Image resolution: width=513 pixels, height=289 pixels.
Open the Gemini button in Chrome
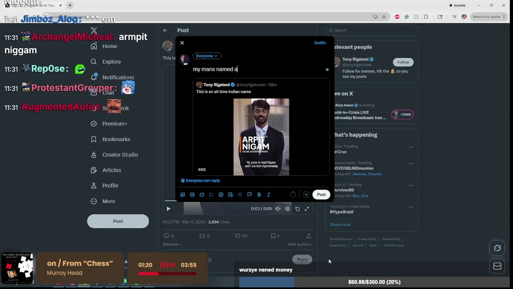(x=457, y=5)
